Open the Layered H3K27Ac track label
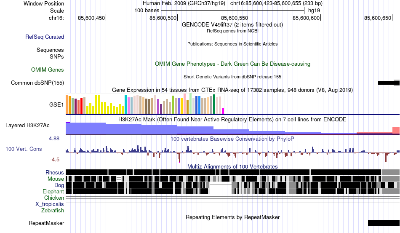Image resolution: width=400 pixels, height=233 pixels. point(27,125)
